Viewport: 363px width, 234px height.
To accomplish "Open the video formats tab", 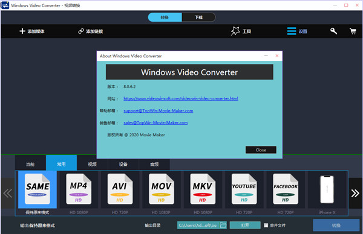I will coord(92,164).
